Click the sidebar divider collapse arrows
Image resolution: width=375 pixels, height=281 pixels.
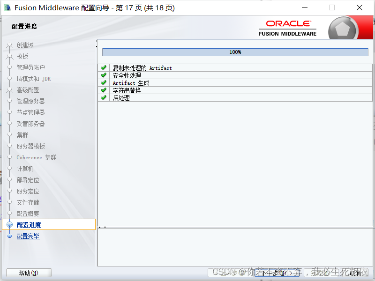97,44
